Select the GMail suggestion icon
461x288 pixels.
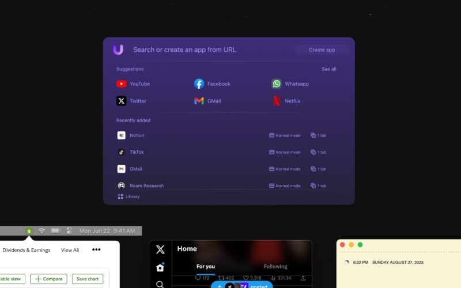point(199,101)
